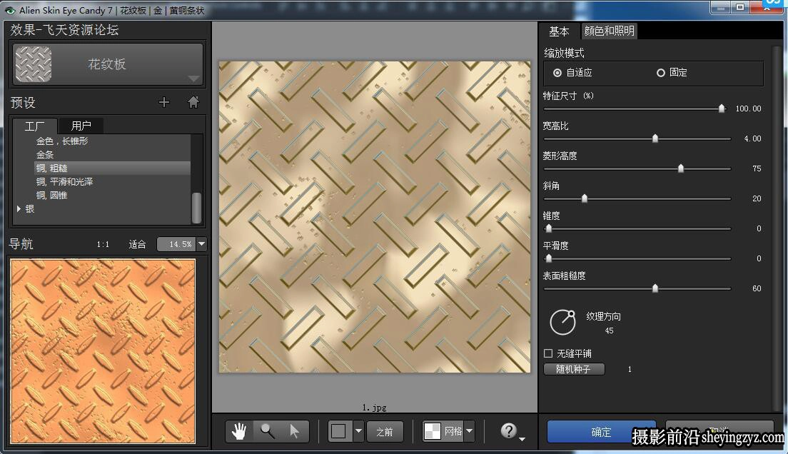The height and width of the screenshot is (454, 788).
Task: Click the 随机种子 button
Action: tap(574, 369)
